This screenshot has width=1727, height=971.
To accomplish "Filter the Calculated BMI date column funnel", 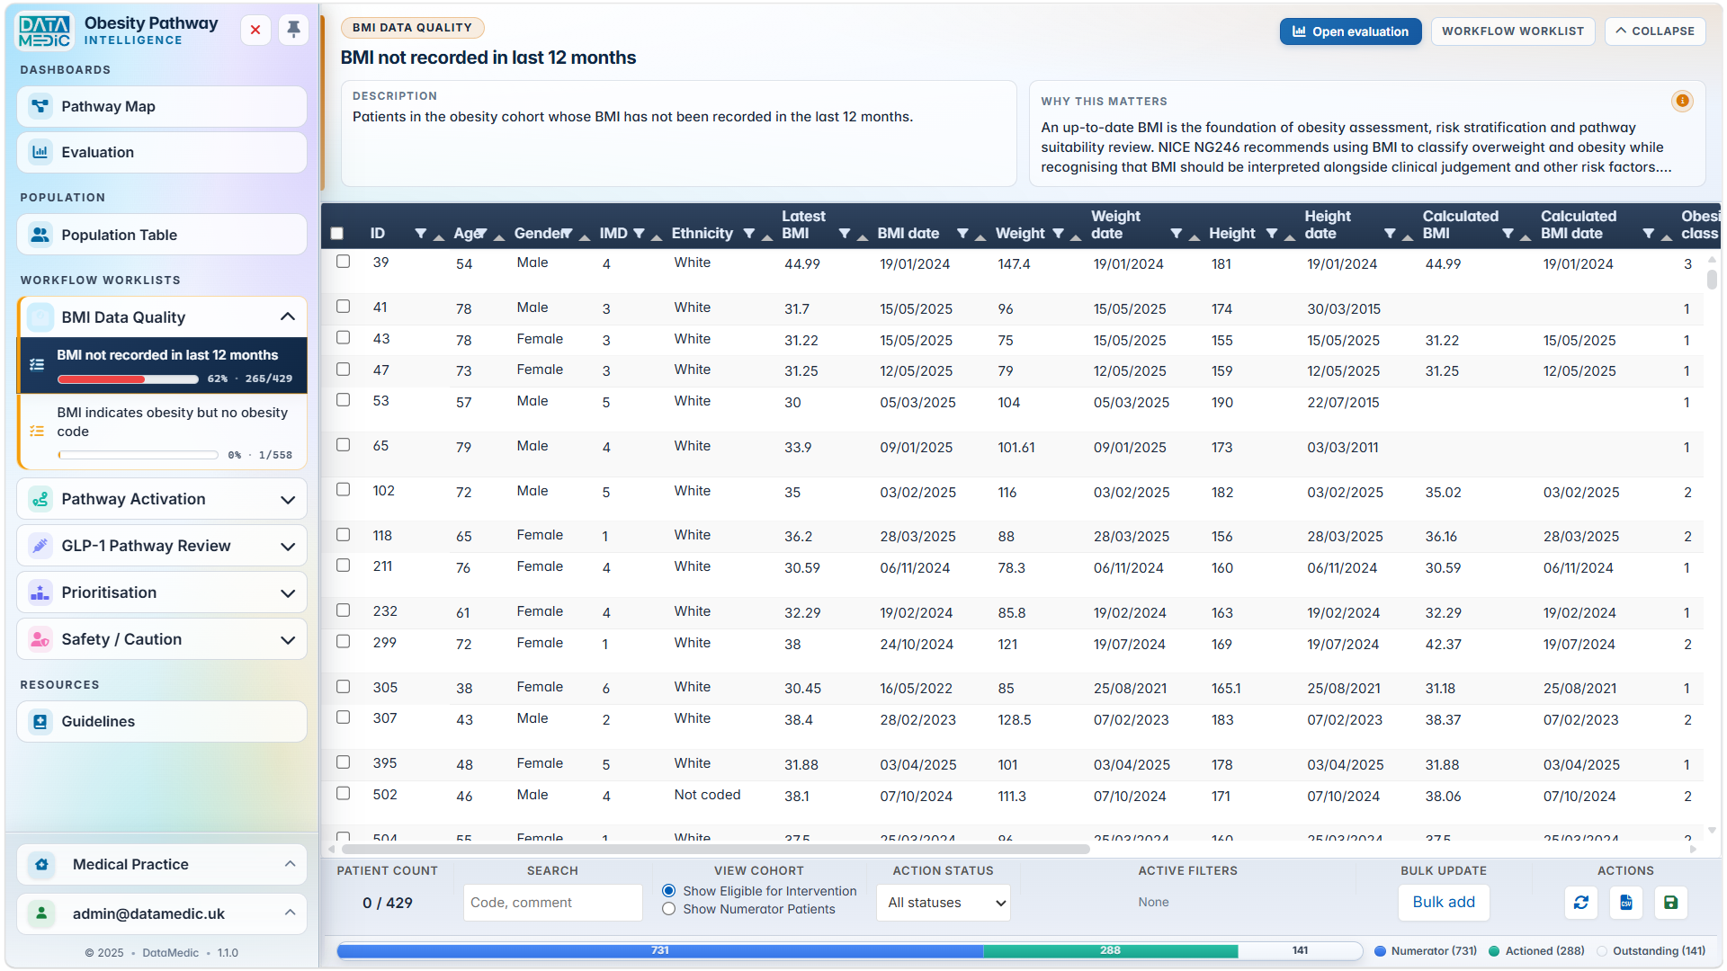I will pyautogui.click(x=1648, y=234).
